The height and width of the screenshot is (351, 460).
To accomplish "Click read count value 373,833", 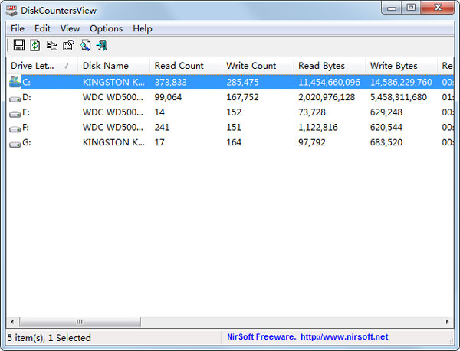I will (170, 82).
